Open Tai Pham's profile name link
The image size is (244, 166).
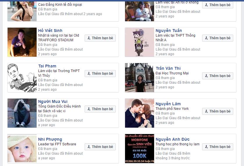47,66
